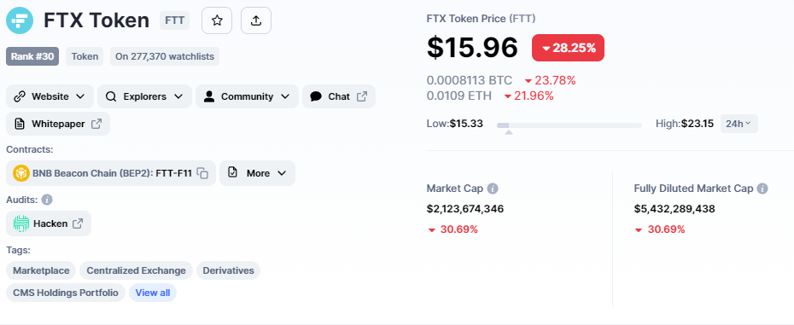Viewport: 794px width, 325px height.
Task: Click the share upload icon
Action: tap(256, 20)
